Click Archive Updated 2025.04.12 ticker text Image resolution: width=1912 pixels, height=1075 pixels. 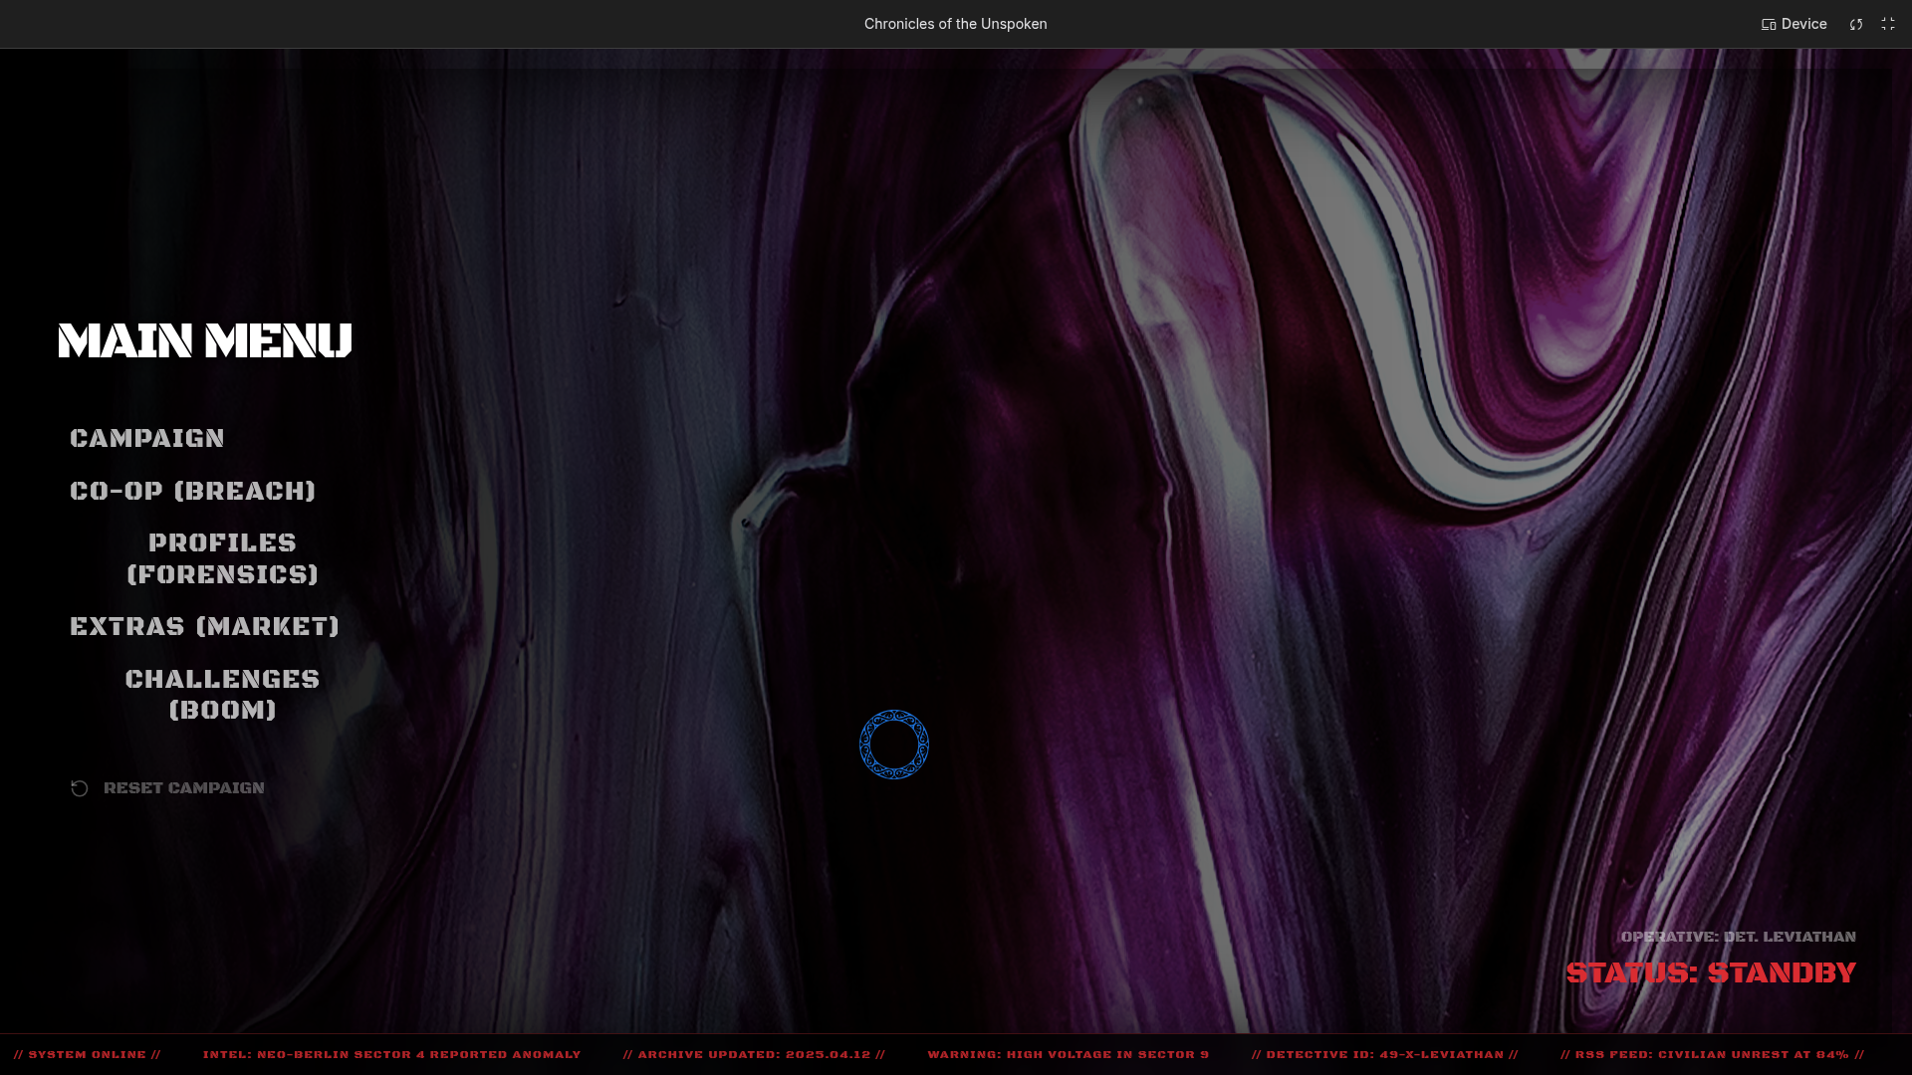(x=754, y=1055)
